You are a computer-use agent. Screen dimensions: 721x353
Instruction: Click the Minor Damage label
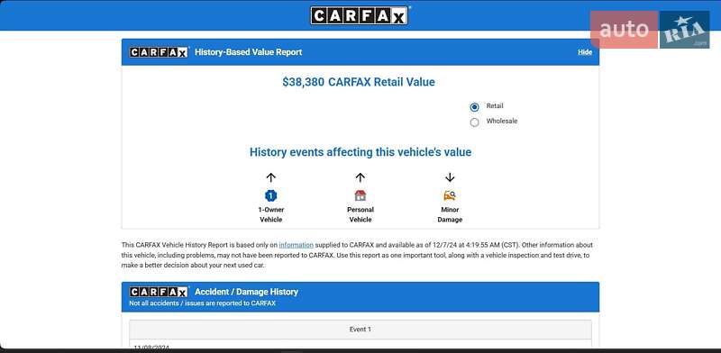(x=450, y=214)
